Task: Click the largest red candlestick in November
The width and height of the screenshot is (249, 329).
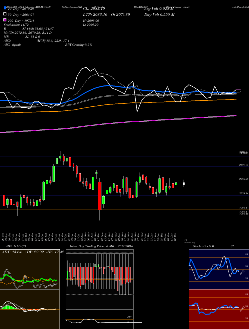Action: (99, 196)
